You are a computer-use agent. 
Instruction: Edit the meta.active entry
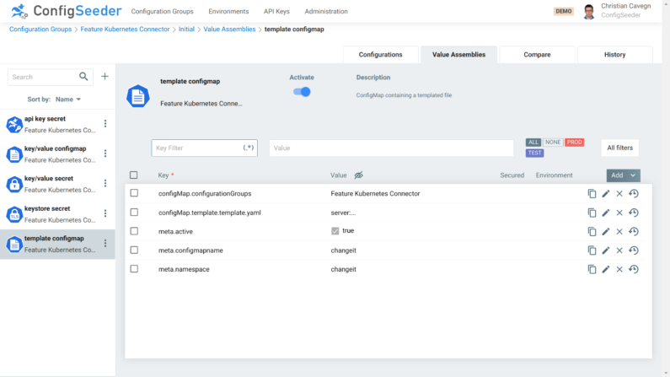pos(605,231)
